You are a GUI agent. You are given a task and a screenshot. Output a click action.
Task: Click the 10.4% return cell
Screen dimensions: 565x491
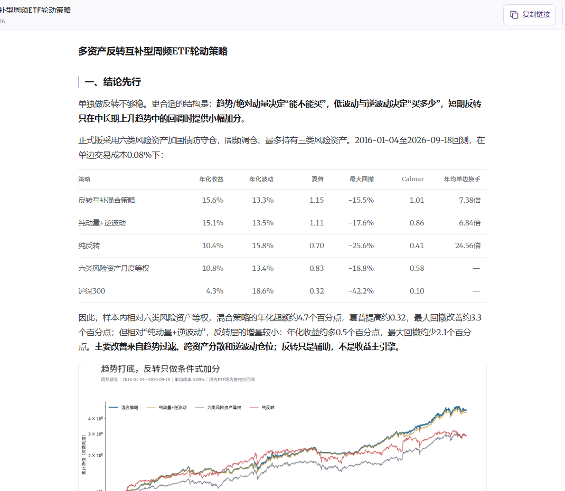pyautogui.click(x=213, y=245)
